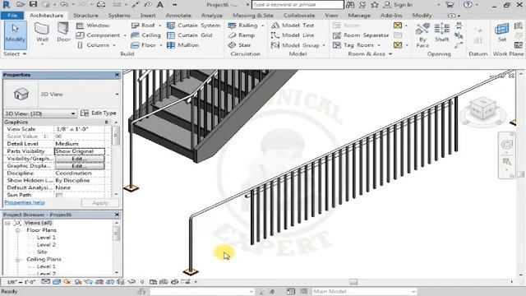Screen dimensions: 526x296
Task: Select Level 2 under Floor Plans
Action: tap(46, 245)
